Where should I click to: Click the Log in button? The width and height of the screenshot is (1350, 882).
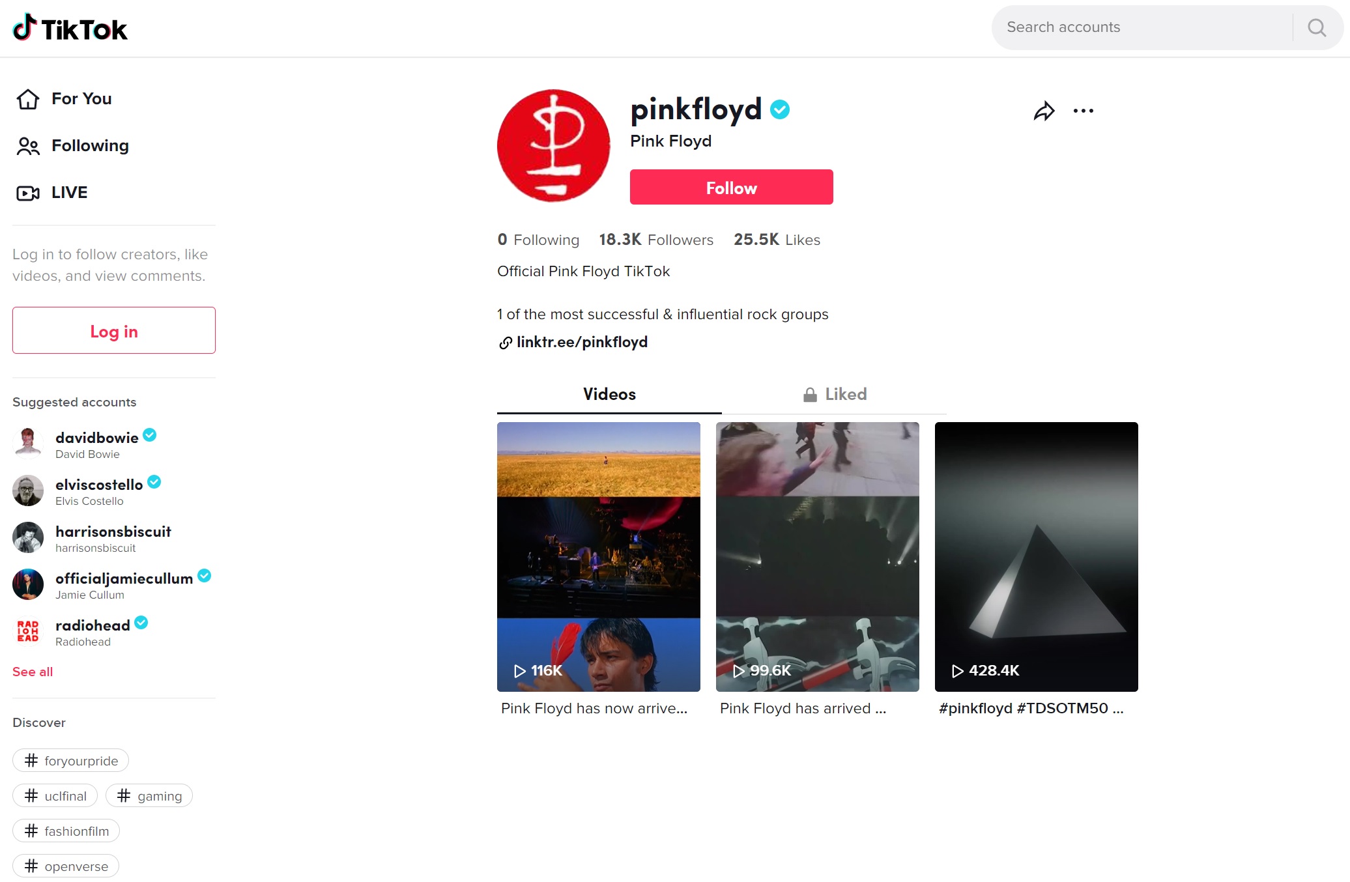tap(114, 330)
